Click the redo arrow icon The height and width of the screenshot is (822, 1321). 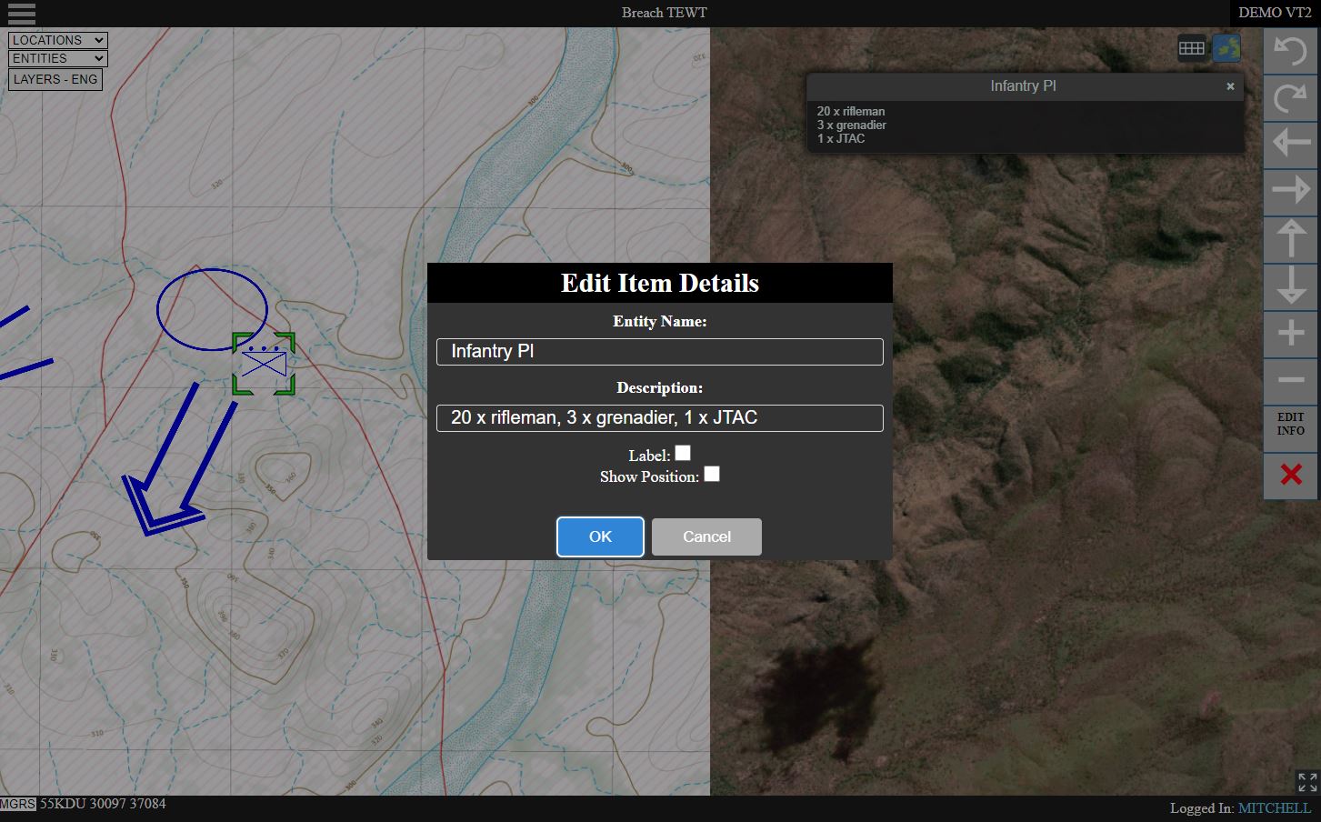(1290, 97)
